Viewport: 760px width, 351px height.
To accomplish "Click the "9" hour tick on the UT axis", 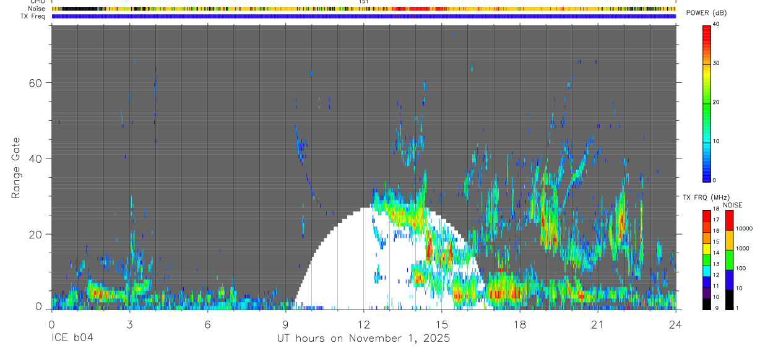I will point(285,324).
